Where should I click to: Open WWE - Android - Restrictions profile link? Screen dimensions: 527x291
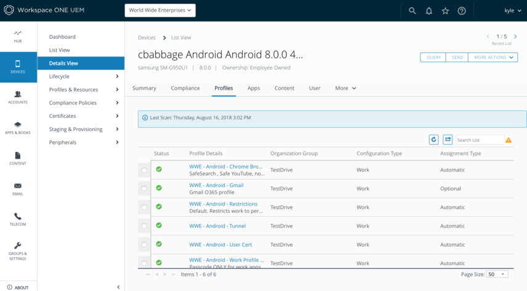[223, 204]
